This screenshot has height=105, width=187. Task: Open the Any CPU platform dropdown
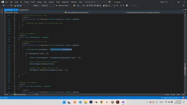point(48,6)
